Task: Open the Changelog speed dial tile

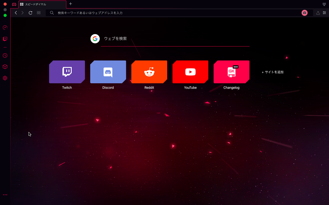Action: [232, 72]
